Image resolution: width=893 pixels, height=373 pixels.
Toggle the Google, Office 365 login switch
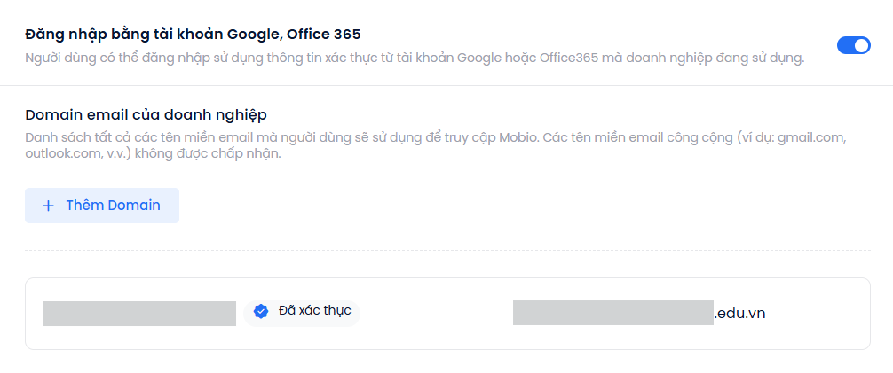point(853,45)
